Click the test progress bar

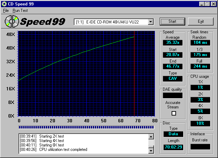tap(86, 127)
